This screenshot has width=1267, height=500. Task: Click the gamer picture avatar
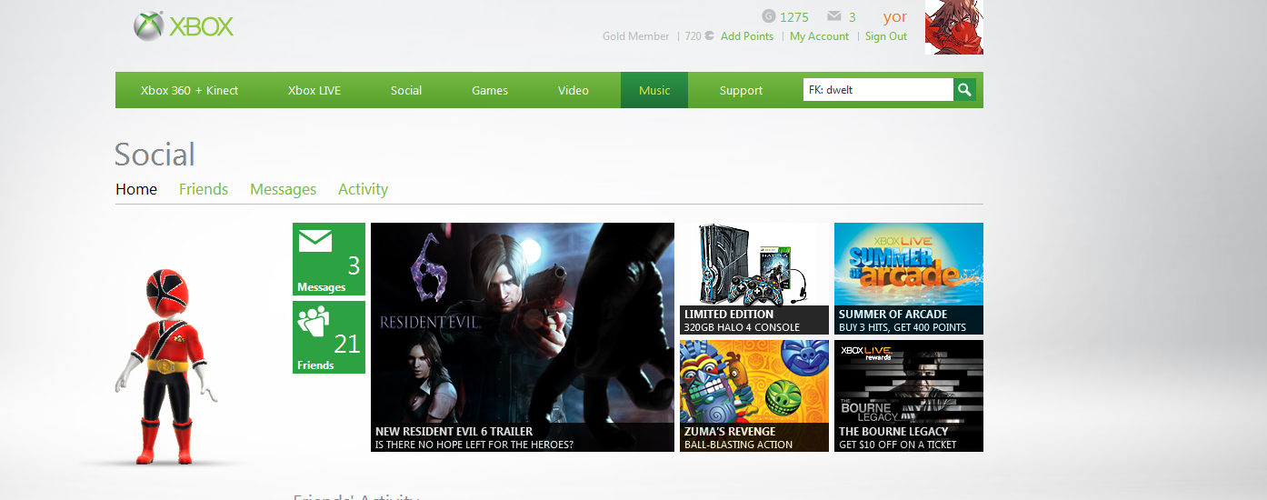954,27
